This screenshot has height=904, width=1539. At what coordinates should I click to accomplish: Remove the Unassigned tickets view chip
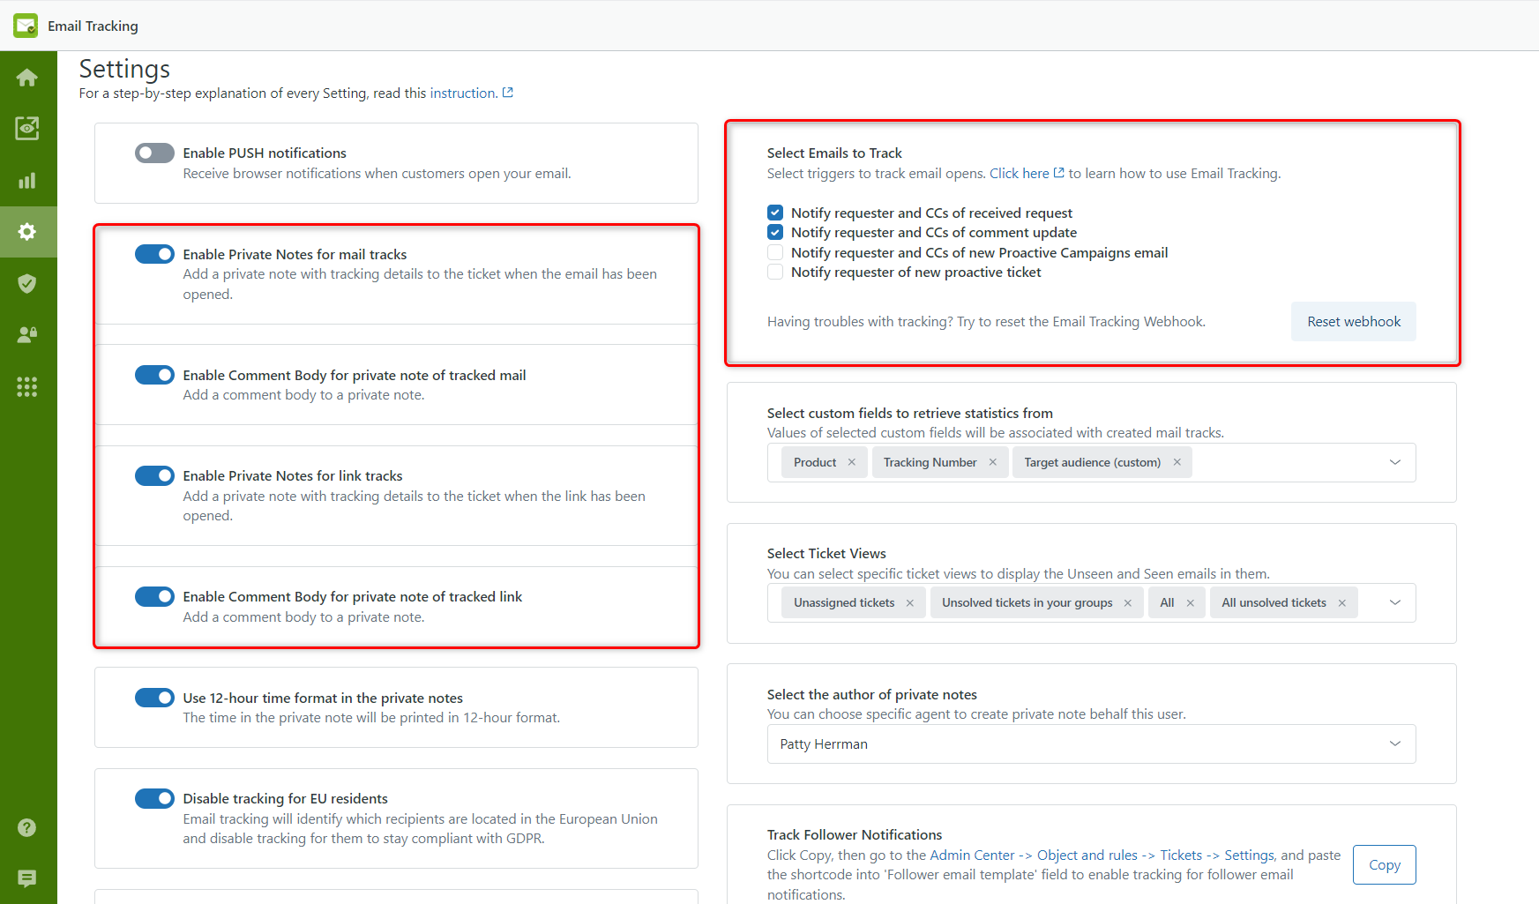coord(909,602)
